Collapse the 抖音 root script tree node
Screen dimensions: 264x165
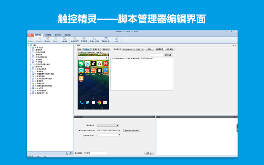29,45
